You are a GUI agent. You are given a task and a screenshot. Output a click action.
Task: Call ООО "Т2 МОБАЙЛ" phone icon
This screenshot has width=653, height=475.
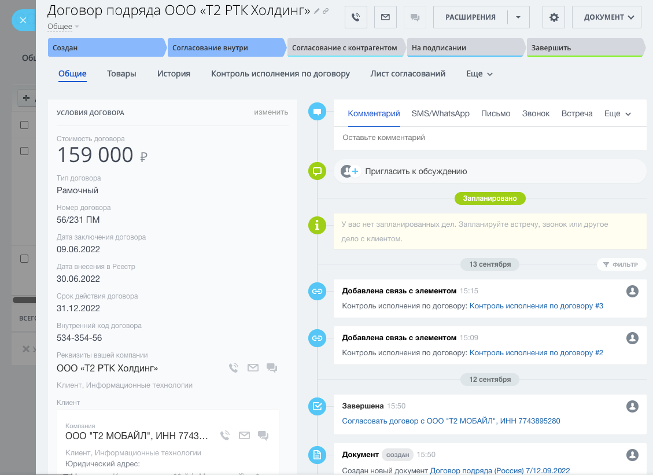pos(225,436)
